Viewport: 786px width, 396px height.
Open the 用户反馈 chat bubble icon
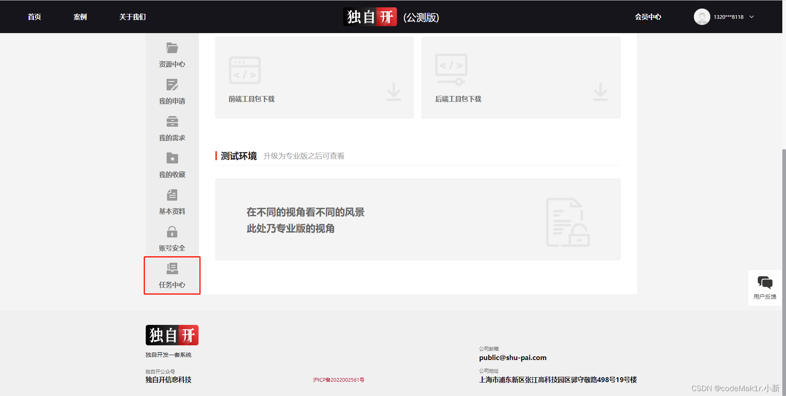pyautogui.click(x=765, y=282)
